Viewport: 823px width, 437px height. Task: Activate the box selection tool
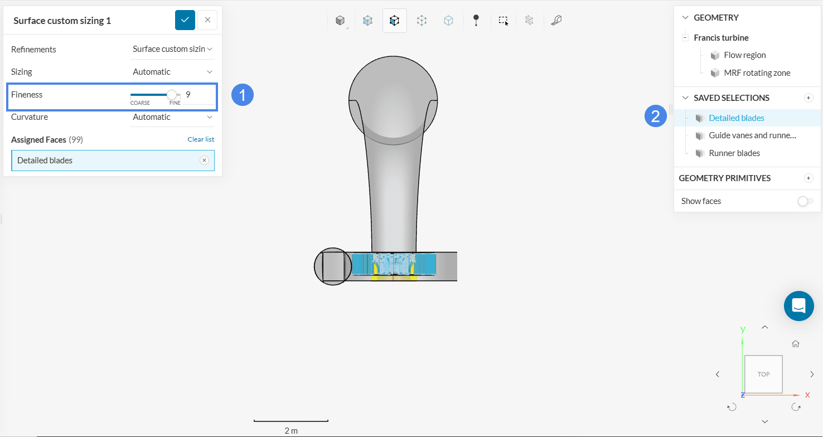point(503,21)
